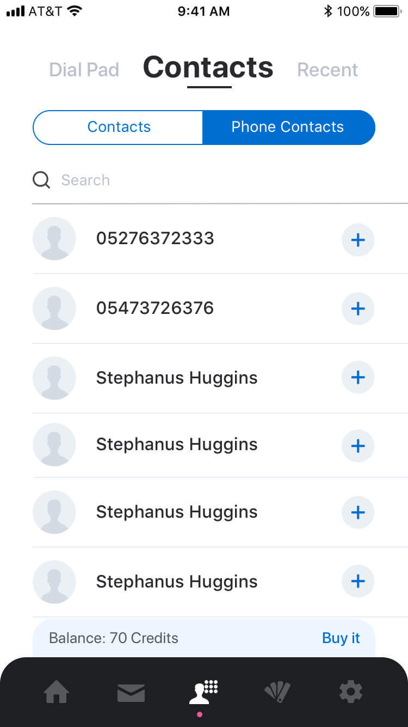
Task: Select the Contacts heading tab
Action: [x=208, y=68]
